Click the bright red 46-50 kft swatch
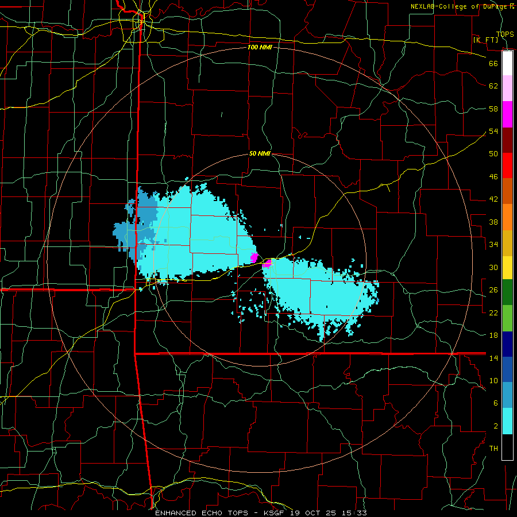The width and height of the screenshot is (517, 517). pos(507,165)
